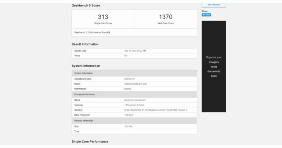282x148 pixels.
Task: Select the Operating System label
Action: click(x=83, y=79)
